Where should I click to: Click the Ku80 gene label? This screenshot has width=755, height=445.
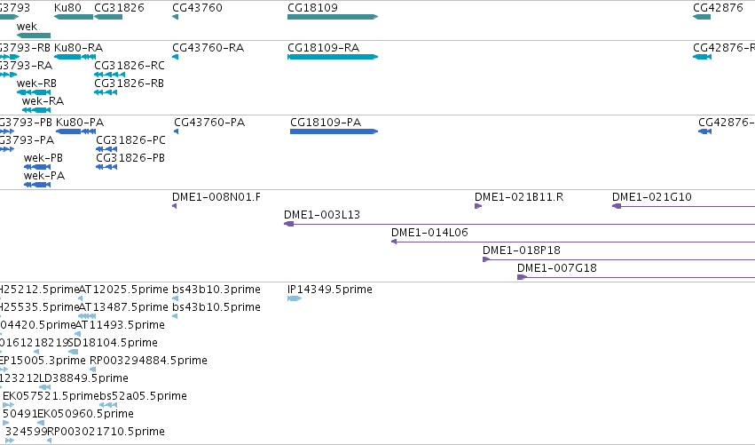[x=67, y=8]
